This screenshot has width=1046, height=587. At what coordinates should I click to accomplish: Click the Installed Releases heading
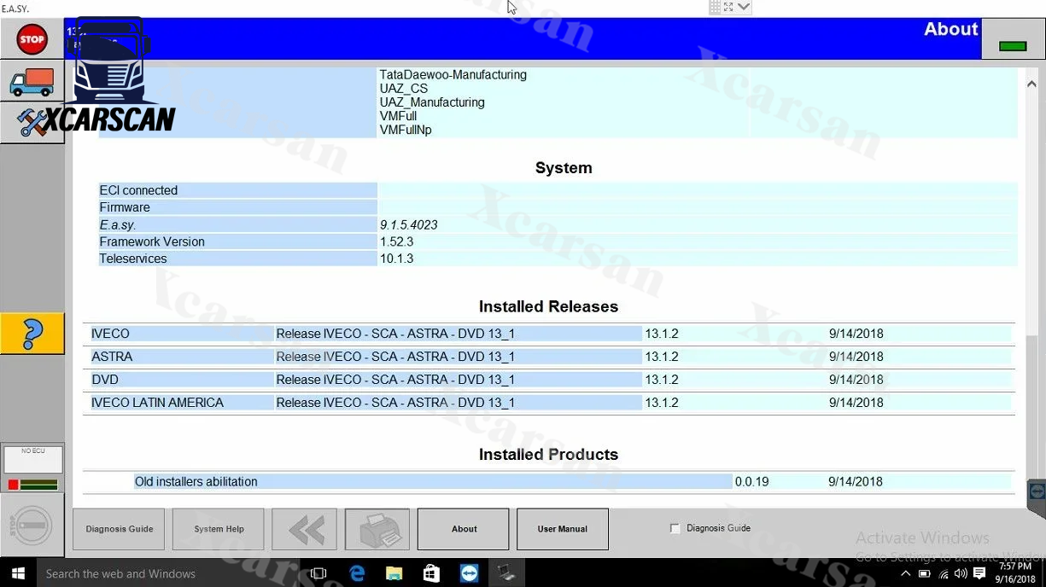[548, 306]
